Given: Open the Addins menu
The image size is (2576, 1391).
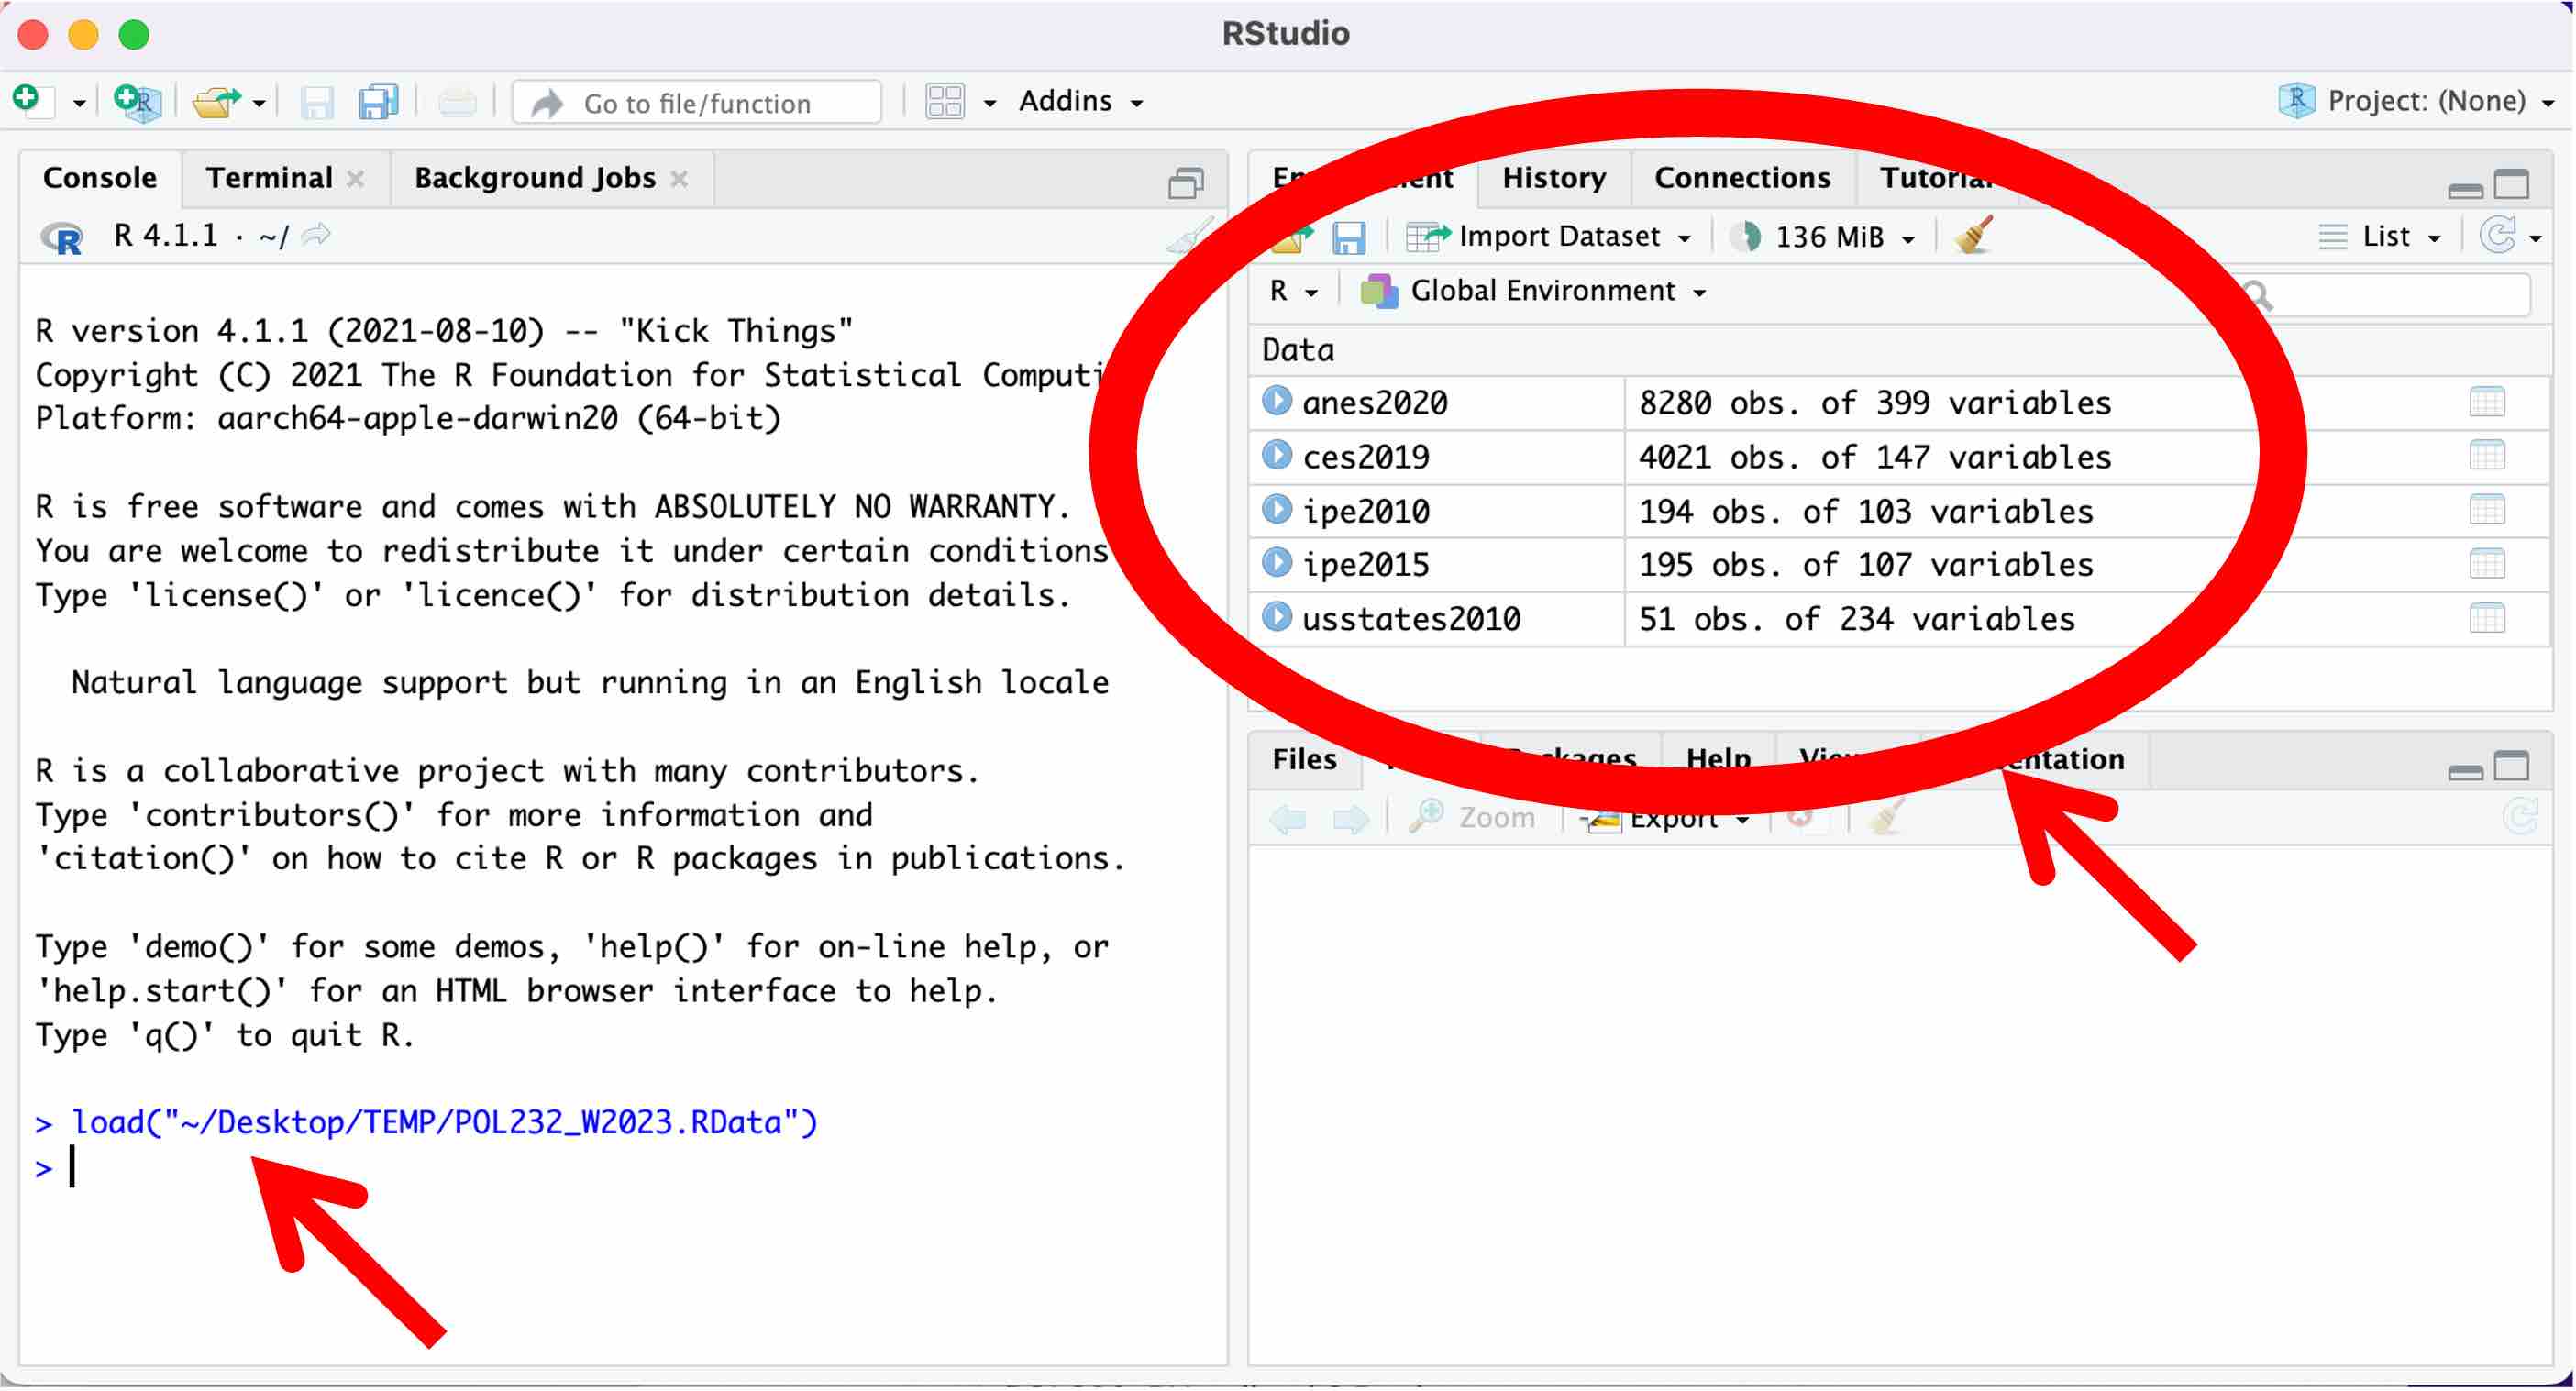Looking at the screenshot, I should 1080,102.
